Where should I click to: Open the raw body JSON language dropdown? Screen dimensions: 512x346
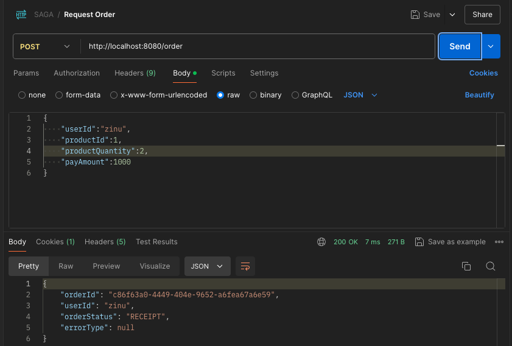[x=360, y=95]
